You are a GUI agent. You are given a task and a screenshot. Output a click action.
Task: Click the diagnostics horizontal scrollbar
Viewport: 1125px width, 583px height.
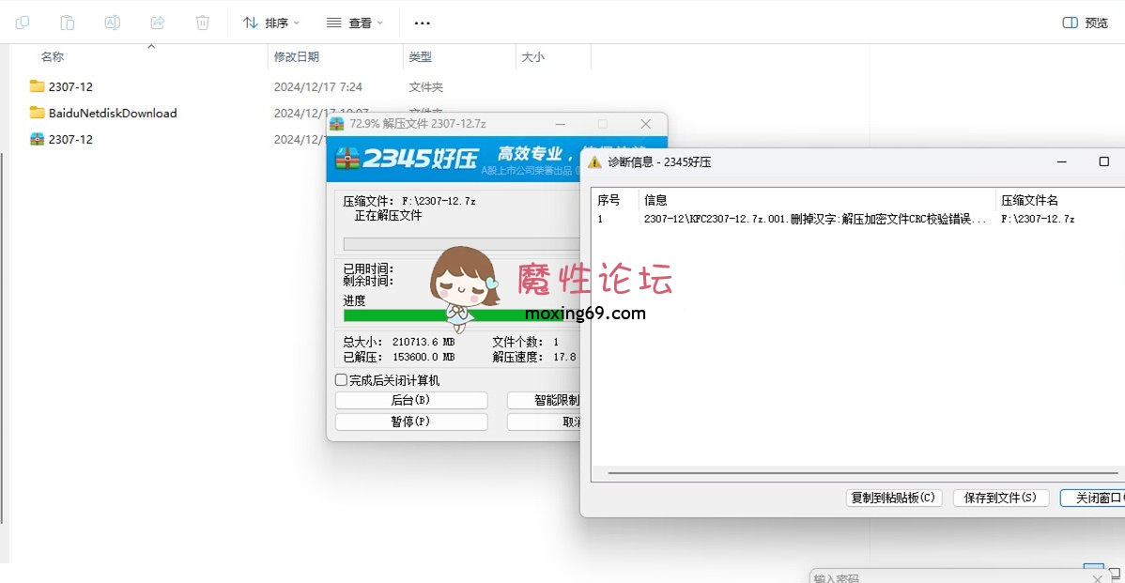pyautogui.click(x=862, y=473)
